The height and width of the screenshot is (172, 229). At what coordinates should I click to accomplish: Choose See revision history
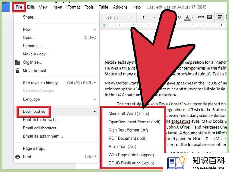(57, 83)
